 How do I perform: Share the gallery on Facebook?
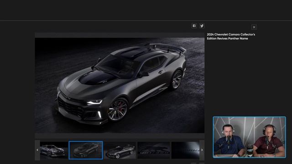point(194,26)
